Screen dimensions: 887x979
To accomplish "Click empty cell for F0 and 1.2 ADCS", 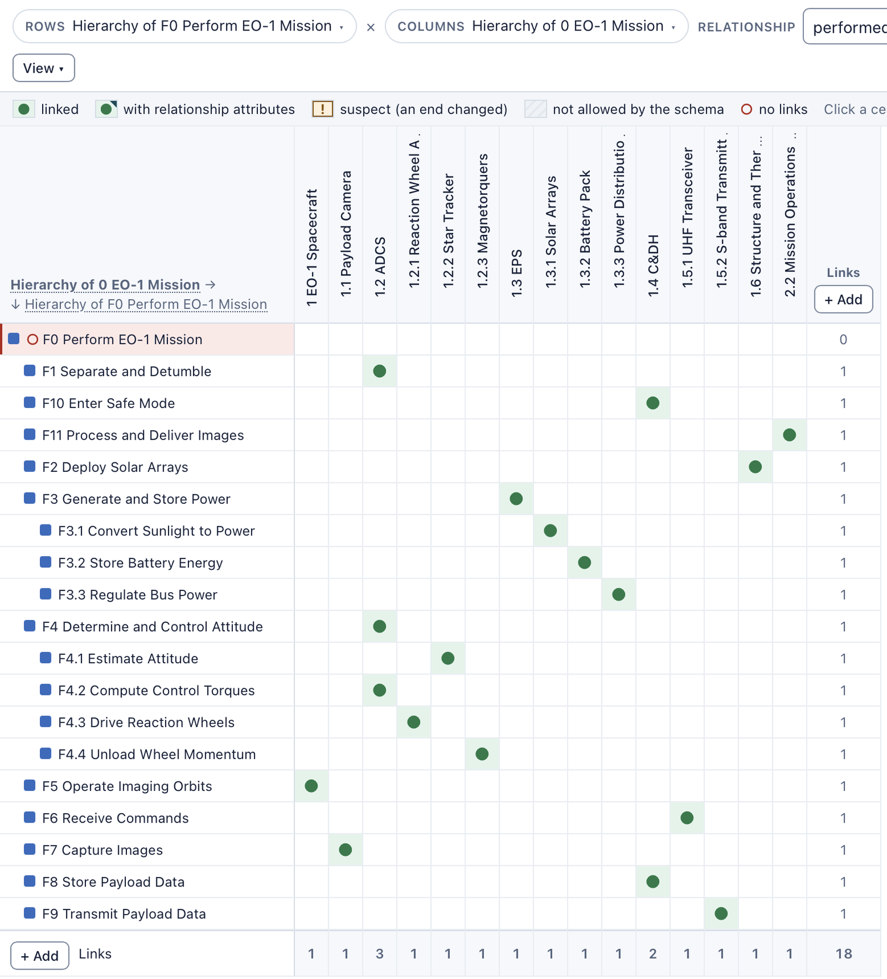I will tap(380, 339).
